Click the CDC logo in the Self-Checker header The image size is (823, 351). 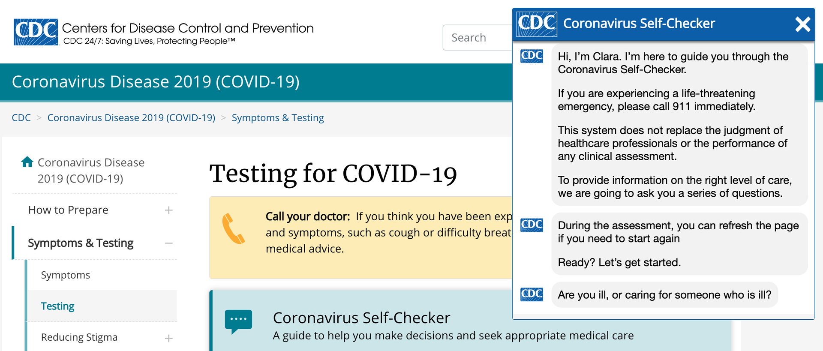point(537,24)
